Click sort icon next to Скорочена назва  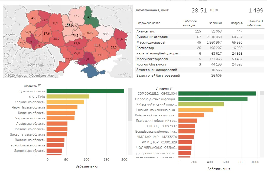[x=175, y=23]
